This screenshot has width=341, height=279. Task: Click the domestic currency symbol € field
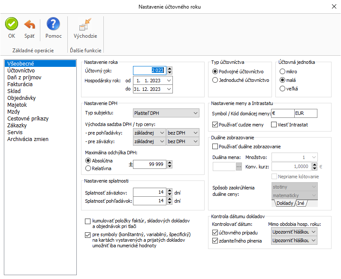[283, 113]
